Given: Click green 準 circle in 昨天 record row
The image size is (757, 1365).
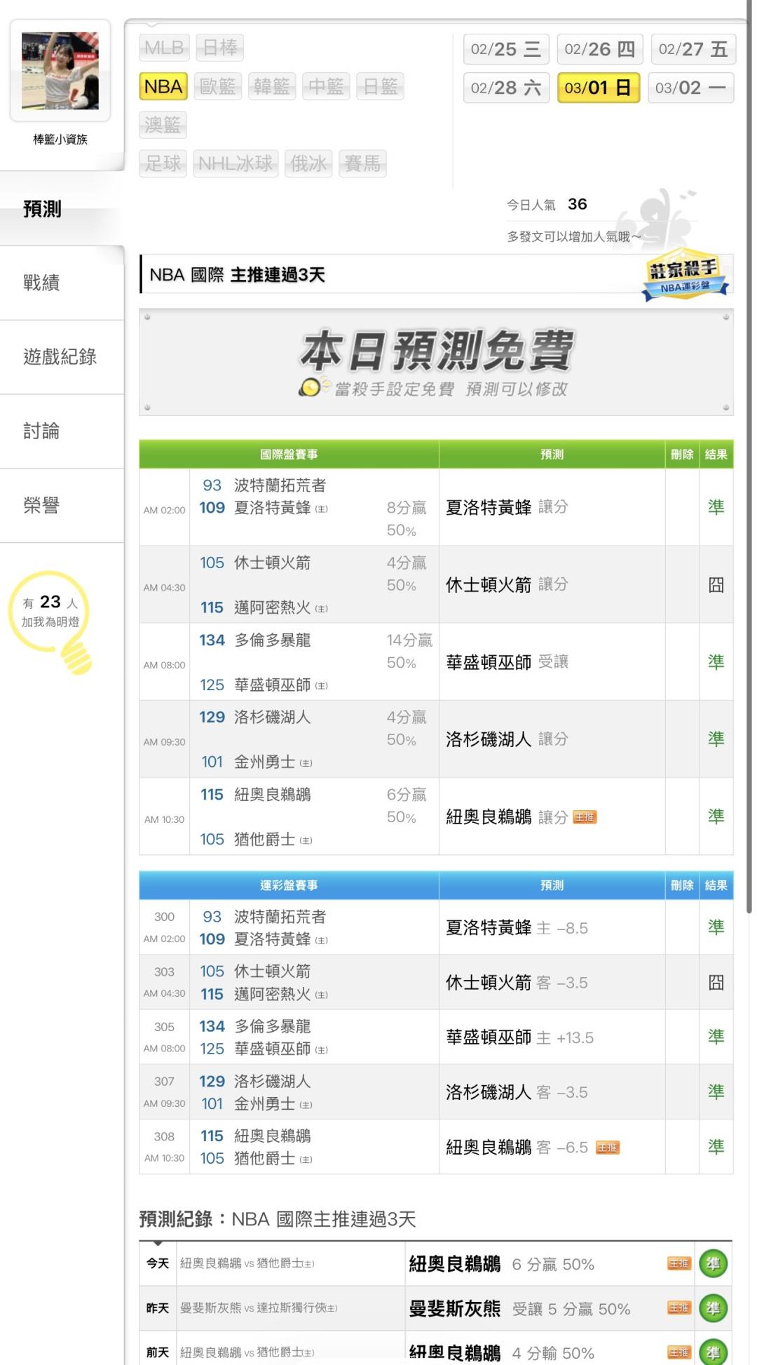Looking at the screenshot, I should coord(713,1308).
